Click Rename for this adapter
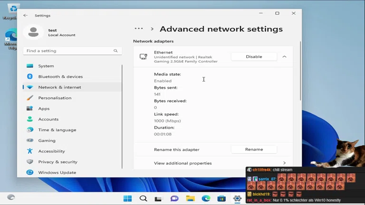This screenshot has width=365, height=205. pos(254,149)
